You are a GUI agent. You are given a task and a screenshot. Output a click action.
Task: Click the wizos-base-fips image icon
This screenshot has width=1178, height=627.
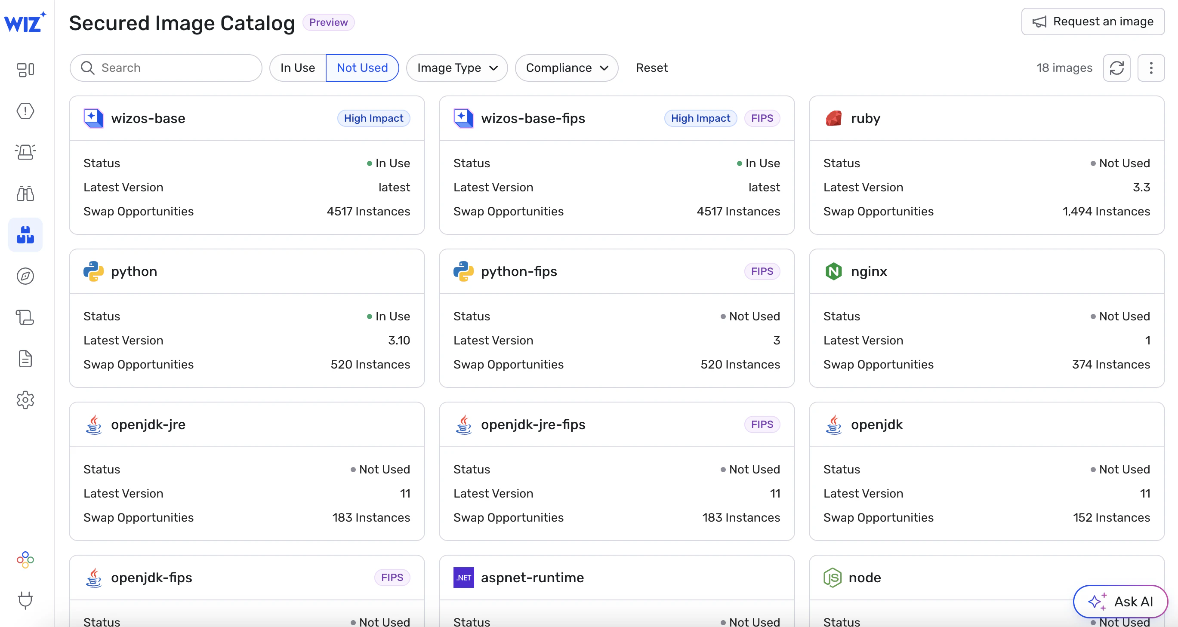(x=463, y=118)
